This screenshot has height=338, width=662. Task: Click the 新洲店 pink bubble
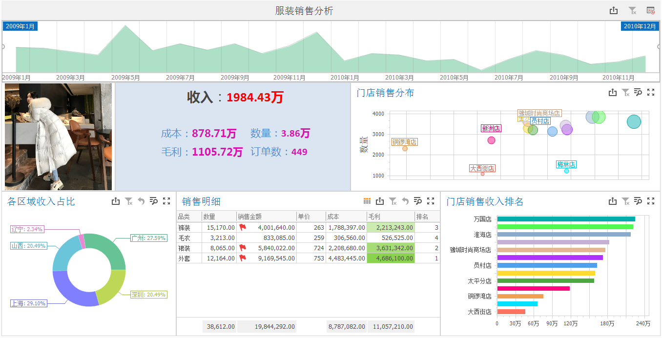pyautogui.click(x=491, y=140)
